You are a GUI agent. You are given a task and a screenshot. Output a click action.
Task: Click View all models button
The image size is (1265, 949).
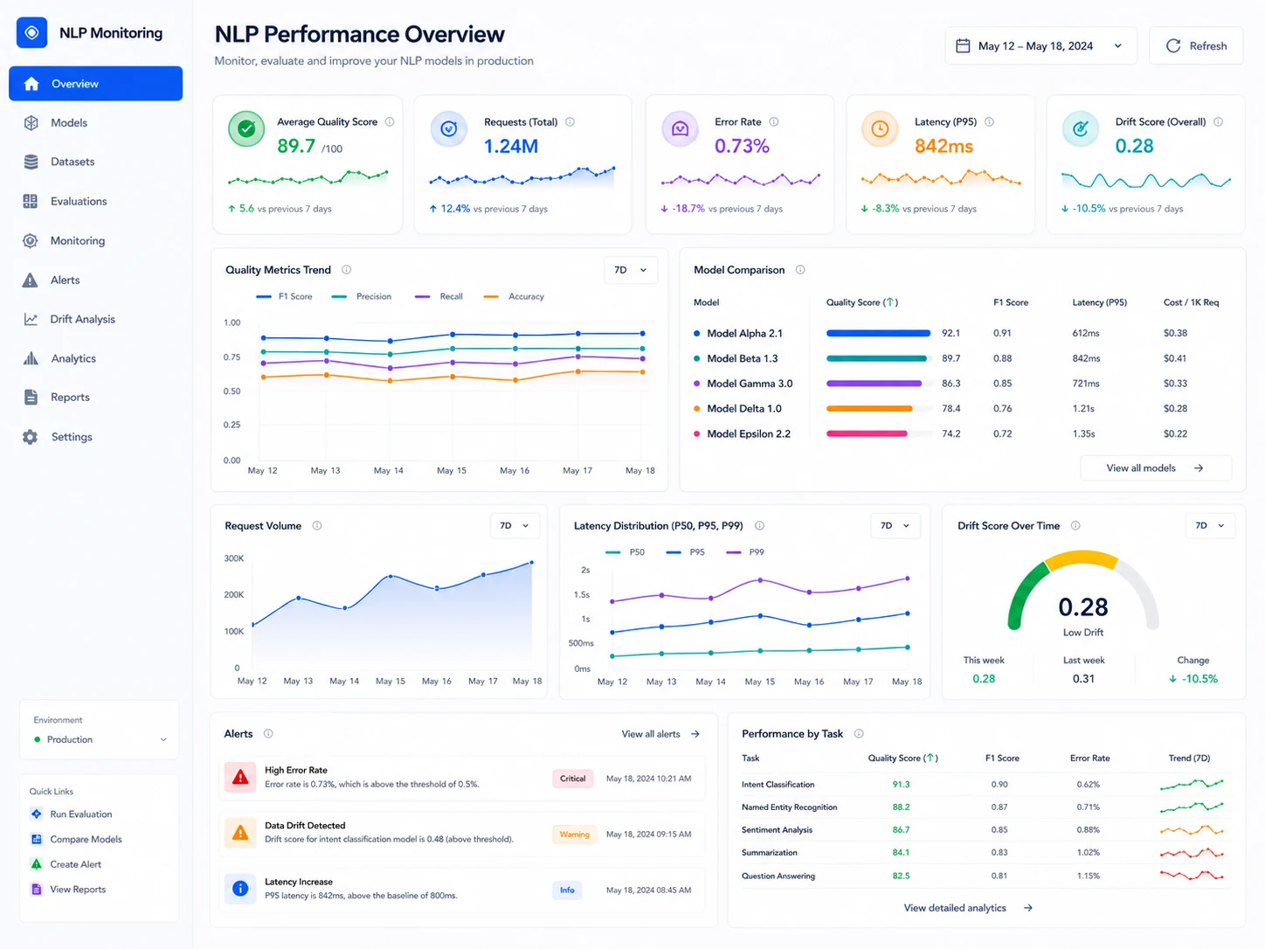[1156, 468]
